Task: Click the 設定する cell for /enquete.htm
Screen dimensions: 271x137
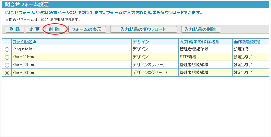Action: tap(241, 49)
